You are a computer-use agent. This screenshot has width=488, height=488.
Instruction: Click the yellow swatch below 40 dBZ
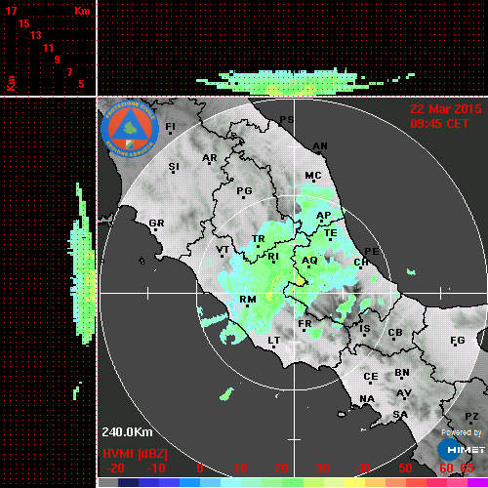[354, 483]
